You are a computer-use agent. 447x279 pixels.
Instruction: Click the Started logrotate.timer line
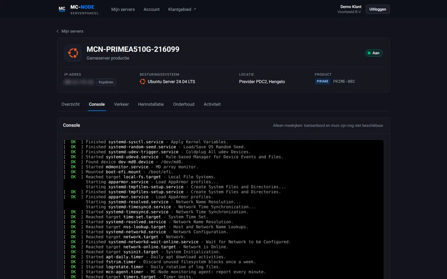[142, 267]
